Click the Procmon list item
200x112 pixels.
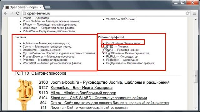click(x=45, y=60)
